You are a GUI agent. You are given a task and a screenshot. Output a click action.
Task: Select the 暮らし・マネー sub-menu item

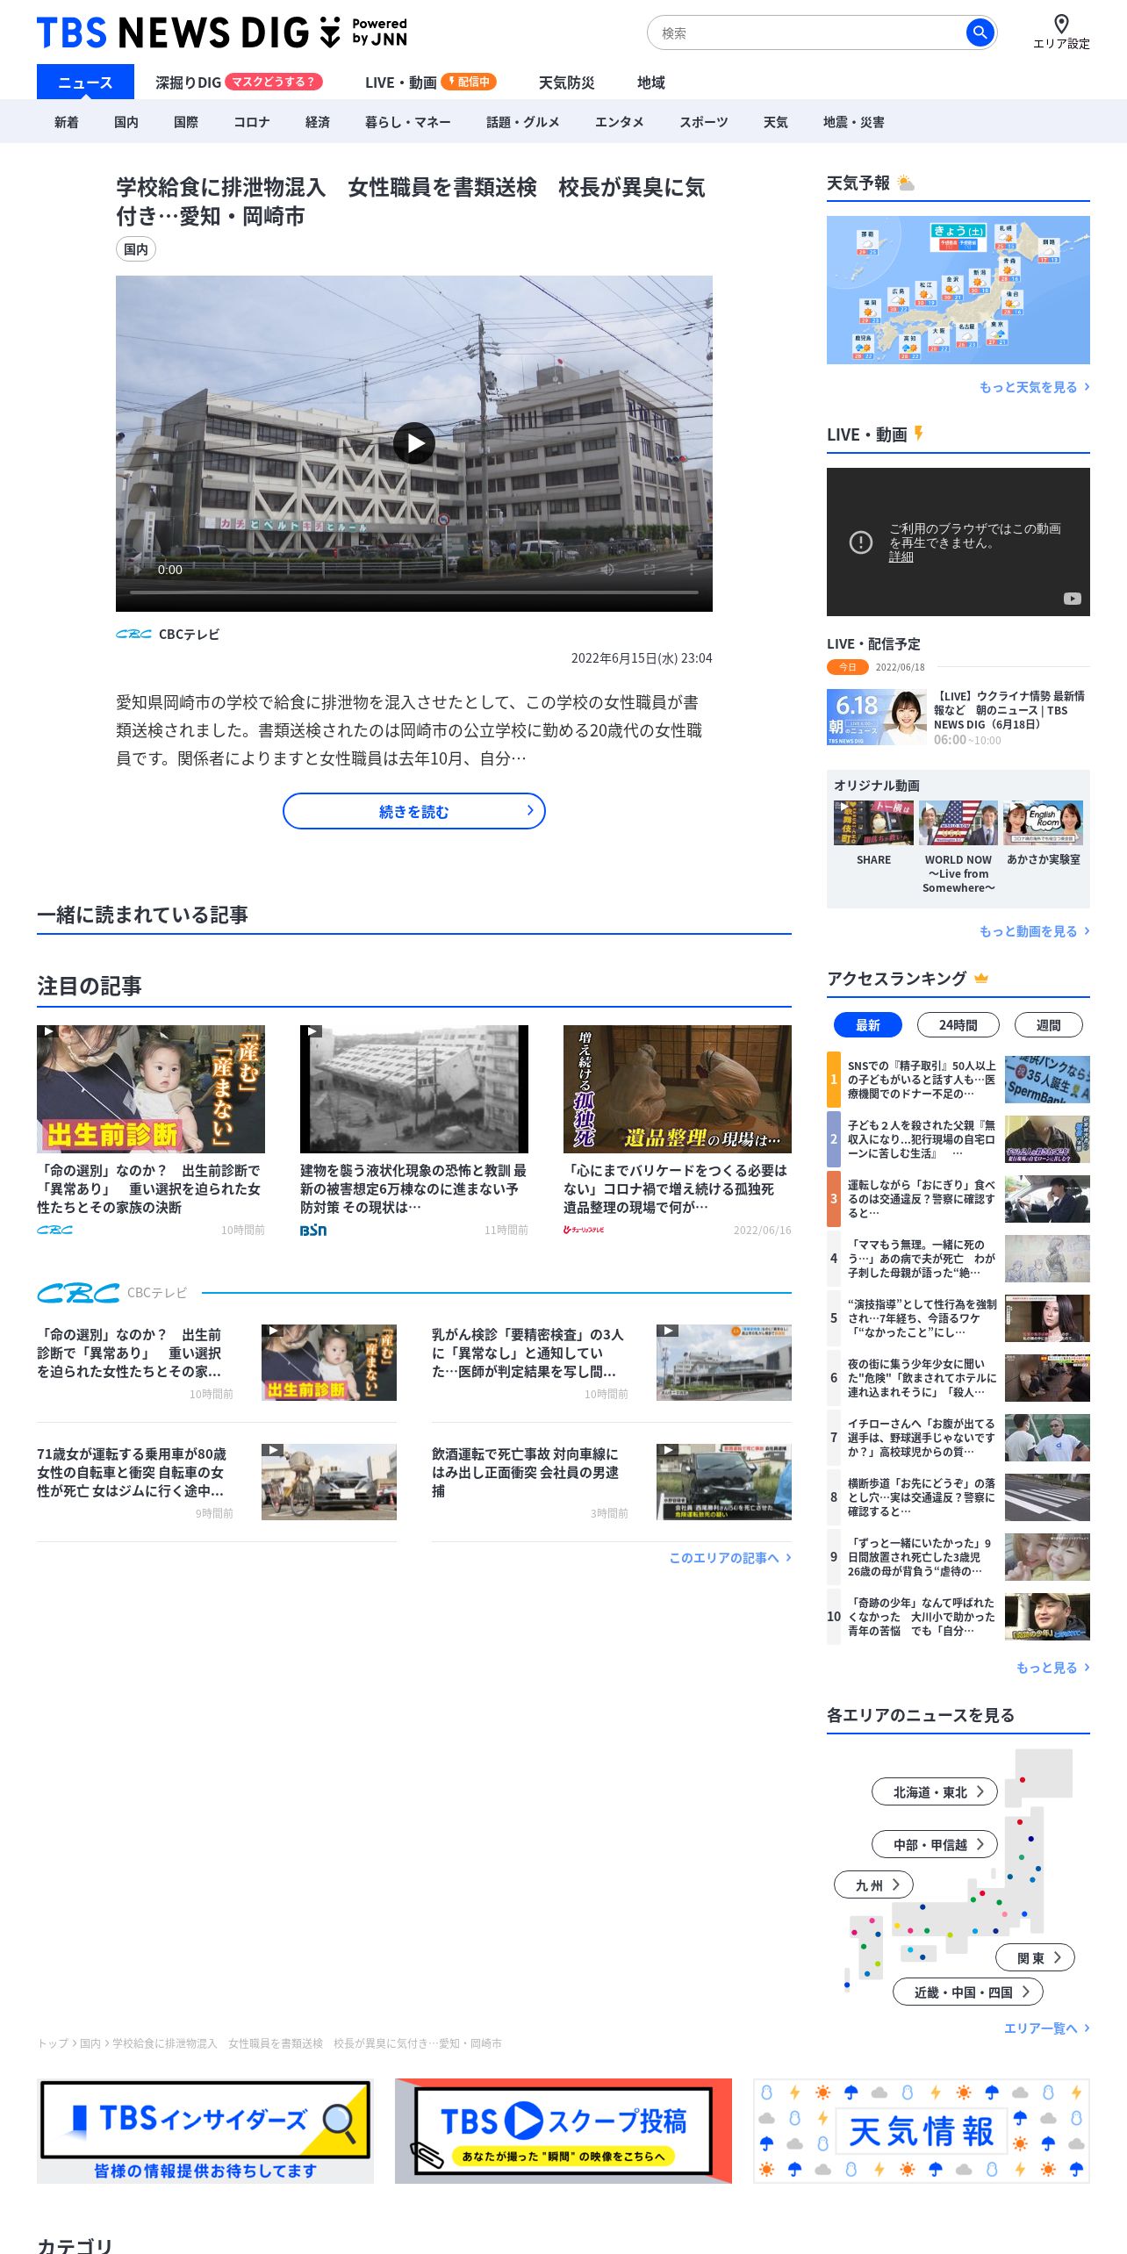(407, 122)
